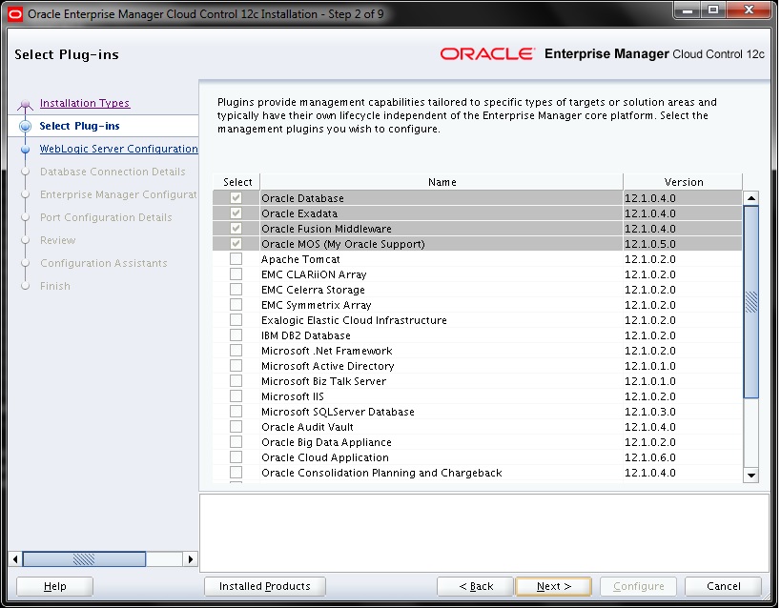Click the Review step label
The width and height of the screenshot is (781, 608).
click(58, 240)
